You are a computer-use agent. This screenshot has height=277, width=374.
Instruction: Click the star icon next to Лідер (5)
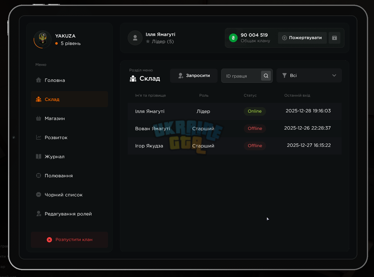click(x=148, y=41)
